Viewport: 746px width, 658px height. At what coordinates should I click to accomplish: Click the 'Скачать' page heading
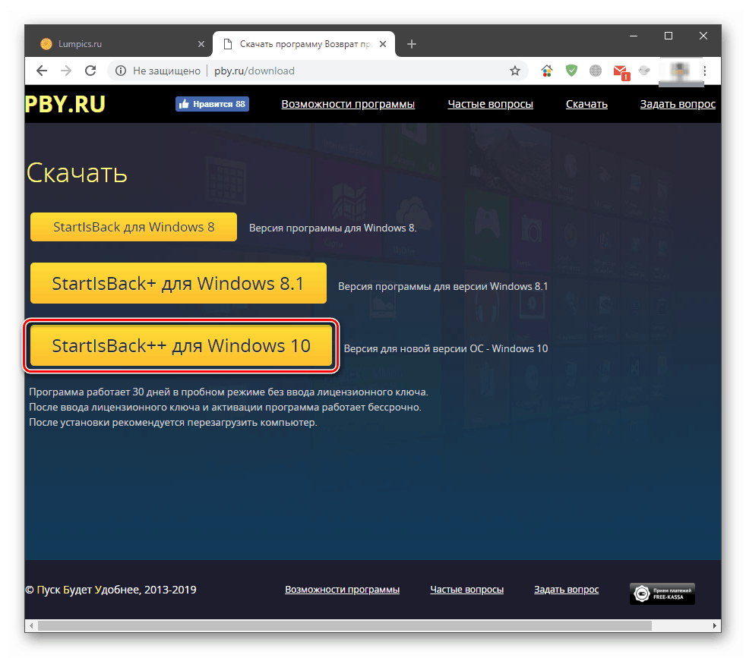coord(77,173)
